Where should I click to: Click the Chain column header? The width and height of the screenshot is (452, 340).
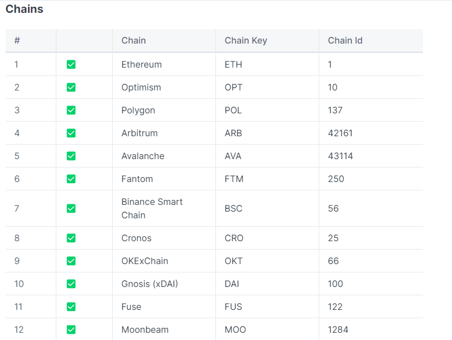pos(133,40)
